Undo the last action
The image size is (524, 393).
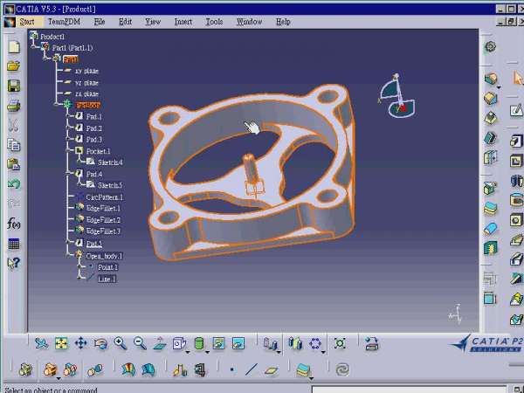coord(14,184)
